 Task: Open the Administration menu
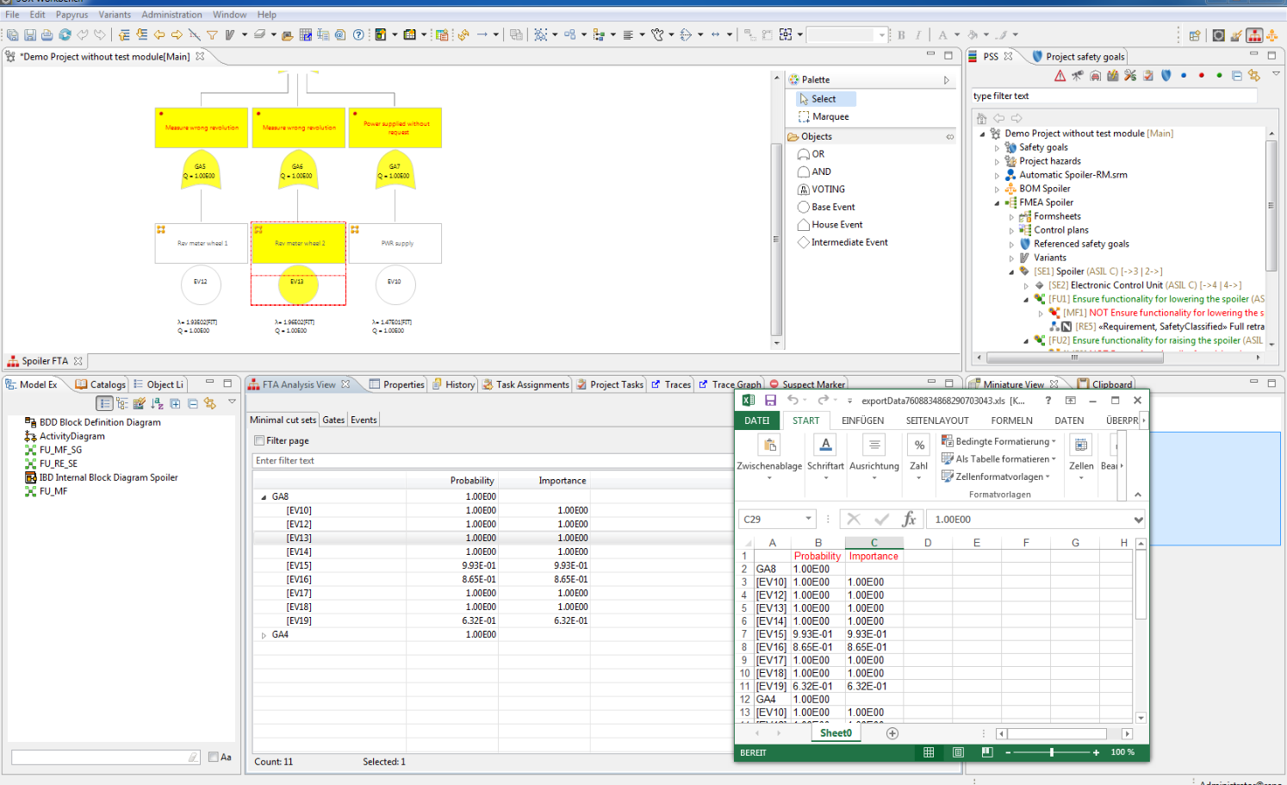tap(171, 15)
